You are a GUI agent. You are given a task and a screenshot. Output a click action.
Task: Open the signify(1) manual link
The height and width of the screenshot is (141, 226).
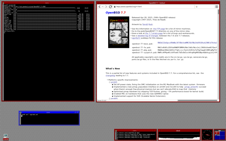[136, 38]
